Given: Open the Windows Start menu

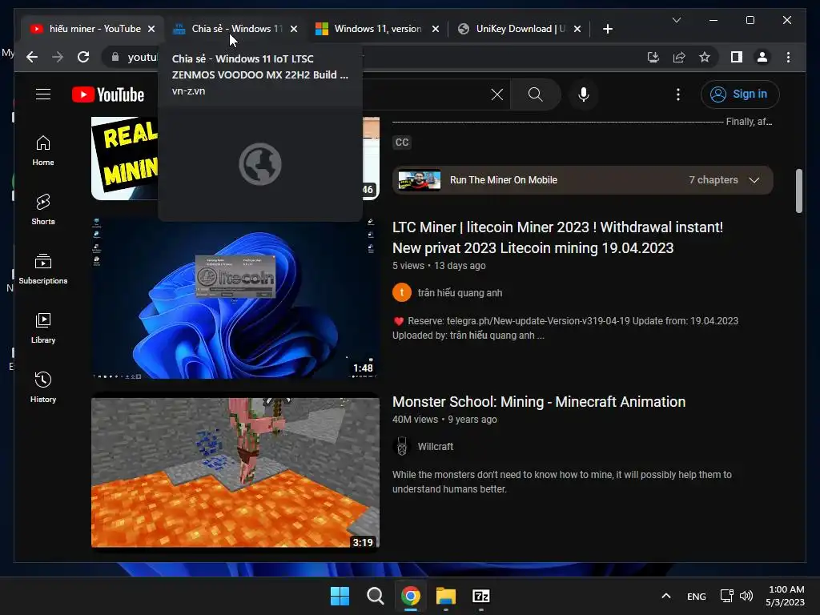Looking at the screenshot, I should pos(340,596).
